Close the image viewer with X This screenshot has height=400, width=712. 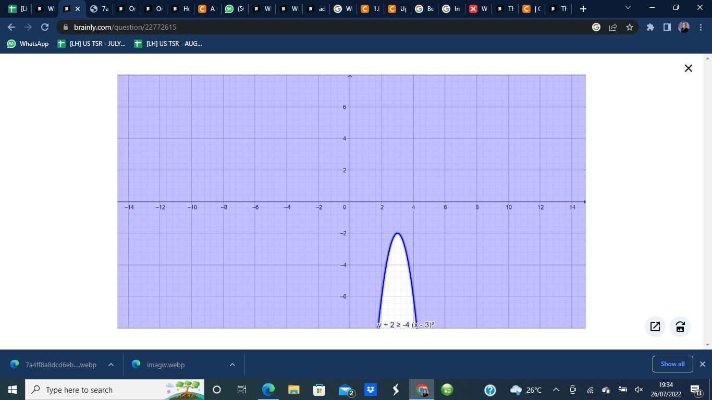tap(688, 68)
